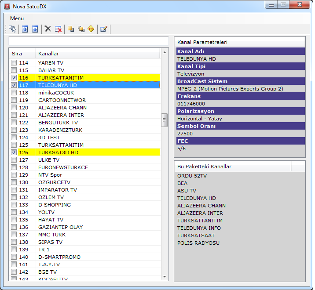Select ORDU 52TV in package list

[x=192, y=176]
